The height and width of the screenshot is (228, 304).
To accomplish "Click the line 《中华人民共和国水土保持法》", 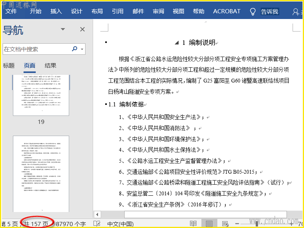I will pyautogui.click(x=163, y=150).
